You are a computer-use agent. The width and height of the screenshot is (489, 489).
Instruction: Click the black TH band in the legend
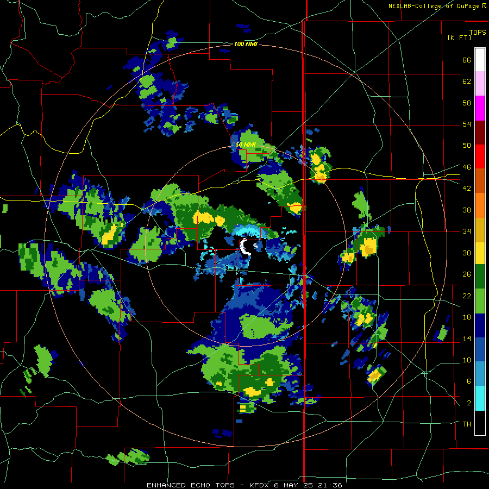click(480, 423)
